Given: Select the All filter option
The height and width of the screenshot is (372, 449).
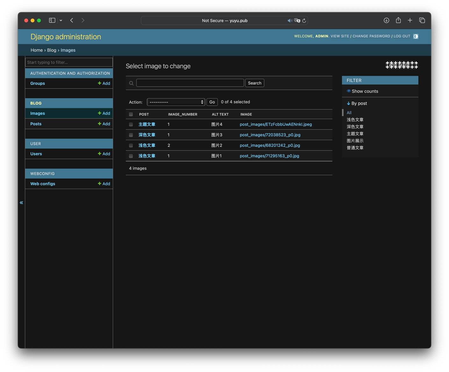Looking at the screenshot, I should 349,113.
